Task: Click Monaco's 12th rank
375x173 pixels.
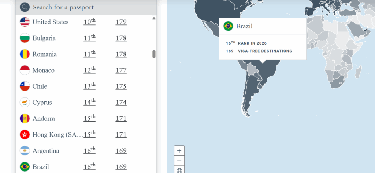Action: [x=89, y=70]
